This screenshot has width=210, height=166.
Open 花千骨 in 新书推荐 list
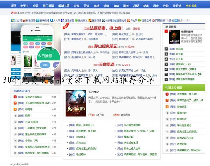click(x=179, y=59)
